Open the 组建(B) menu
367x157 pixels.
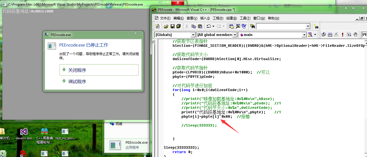point(231,18)
